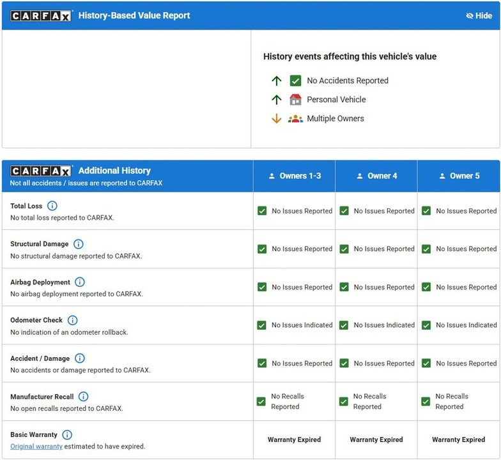This screenshot has height=460, width=501.
Task: Click 'Additional History' title
Action: [x=115, y=171]
